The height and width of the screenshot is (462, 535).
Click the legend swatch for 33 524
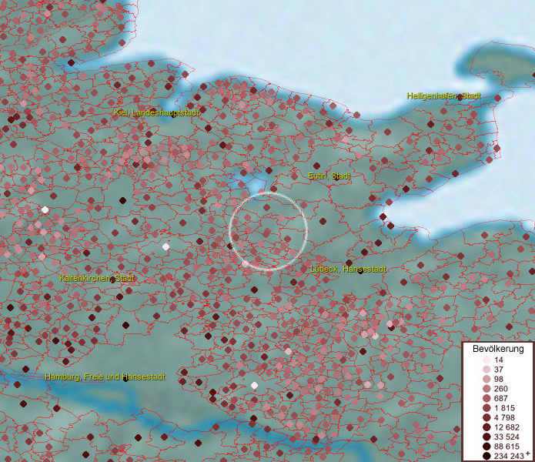coord(487,437)
